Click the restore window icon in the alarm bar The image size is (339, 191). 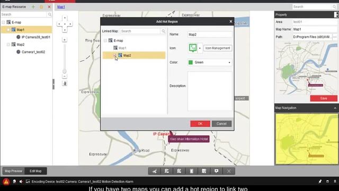[327, 181]
